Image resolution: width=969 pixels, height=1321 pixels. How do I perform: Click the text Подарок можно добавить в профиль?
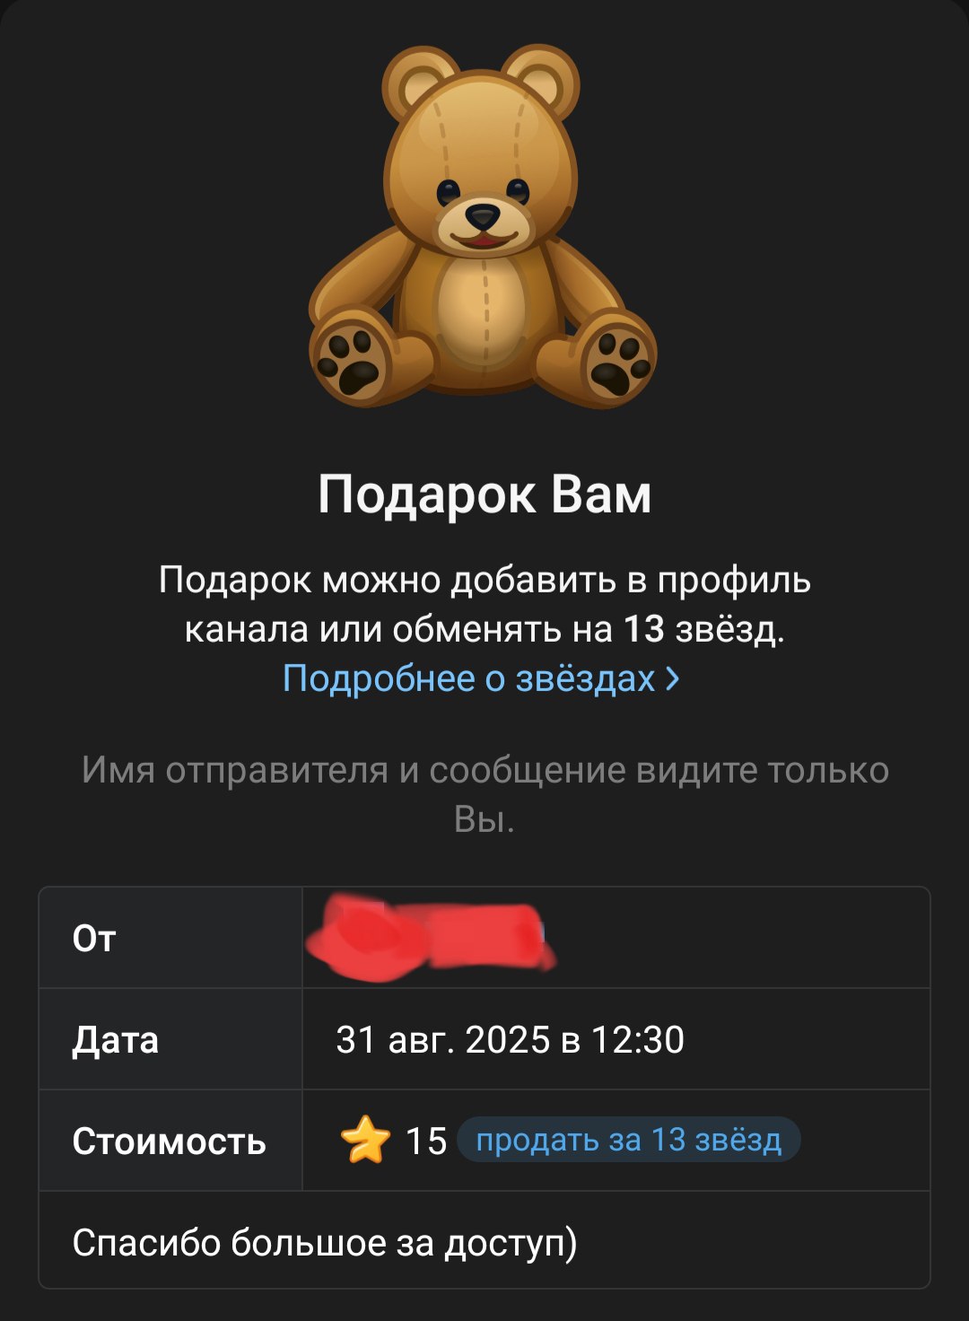[484, 581]
